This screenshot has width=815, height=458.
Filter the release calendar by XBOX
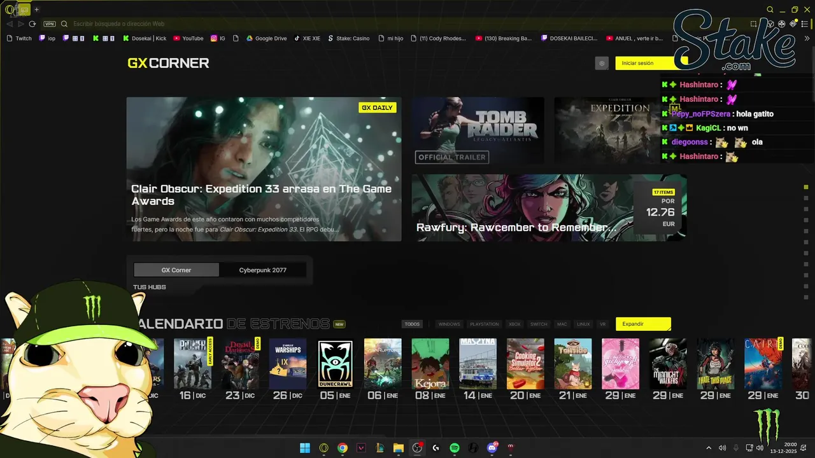(514, 324)
